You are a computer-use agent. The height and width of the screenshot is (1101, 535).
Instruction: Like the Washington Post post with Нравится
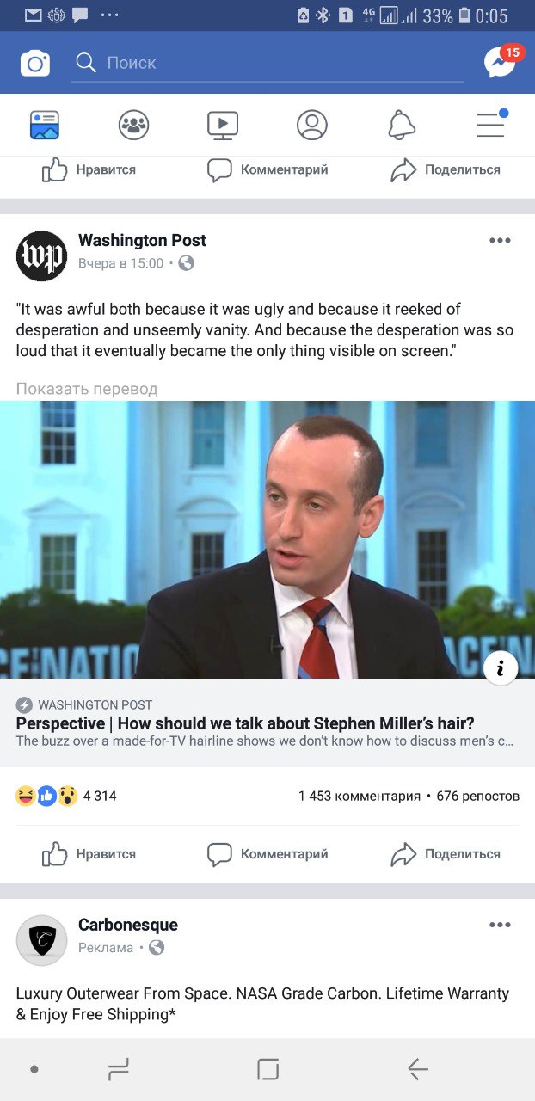[x=89, y=854]
